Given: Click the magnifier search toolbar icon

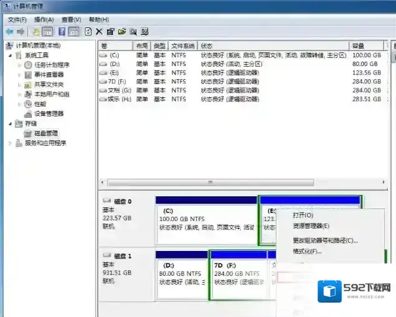Looking at the screenshot, I should 133,31.
